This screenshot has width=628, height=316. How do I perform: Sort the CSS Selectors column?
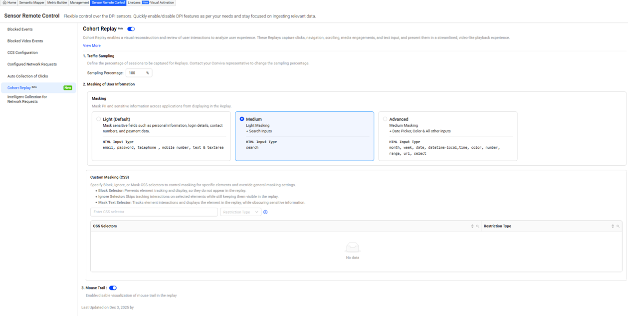472,226
